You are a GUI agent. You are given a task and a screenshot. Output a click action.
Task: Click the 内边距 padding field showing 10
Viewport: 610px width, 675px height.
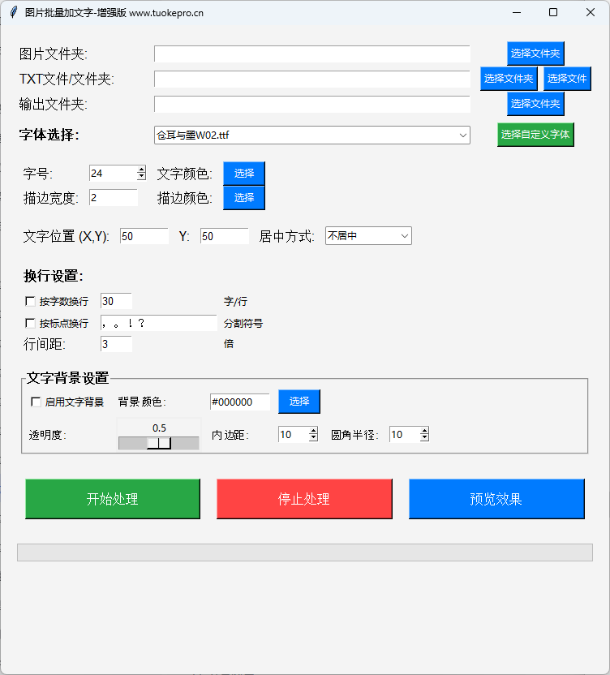pos(294,435)
